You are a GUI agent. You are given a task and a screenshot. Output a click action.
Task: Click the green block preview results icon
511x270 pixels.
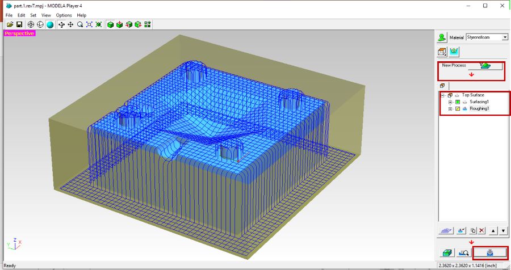[x=446, y=253]
